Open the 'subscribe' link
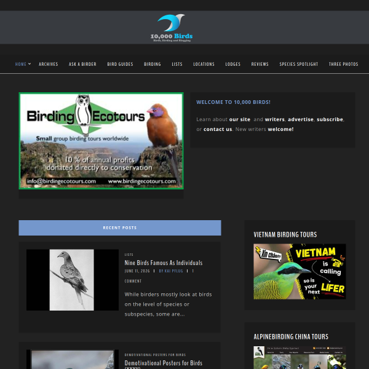The height and width of the screenshot is (369, 369). point(330,119)
